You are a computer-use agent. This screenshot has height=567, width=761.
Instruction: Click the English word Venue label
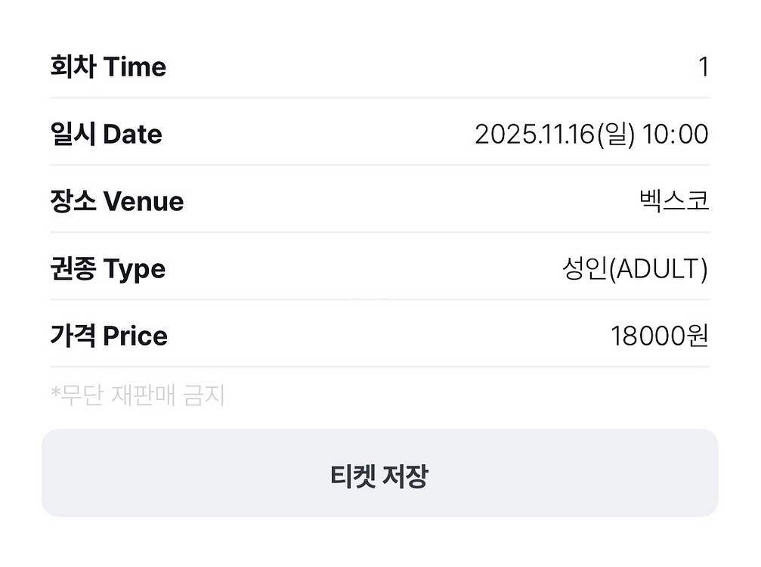click(143, 202)
